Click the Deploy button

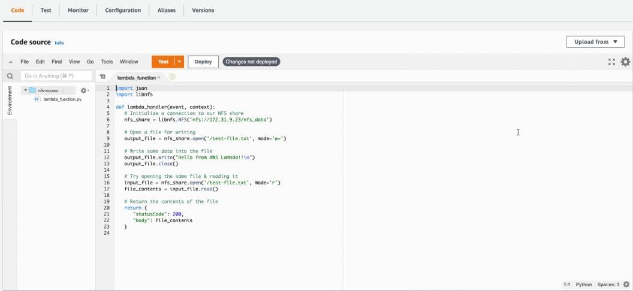[203, 62]
